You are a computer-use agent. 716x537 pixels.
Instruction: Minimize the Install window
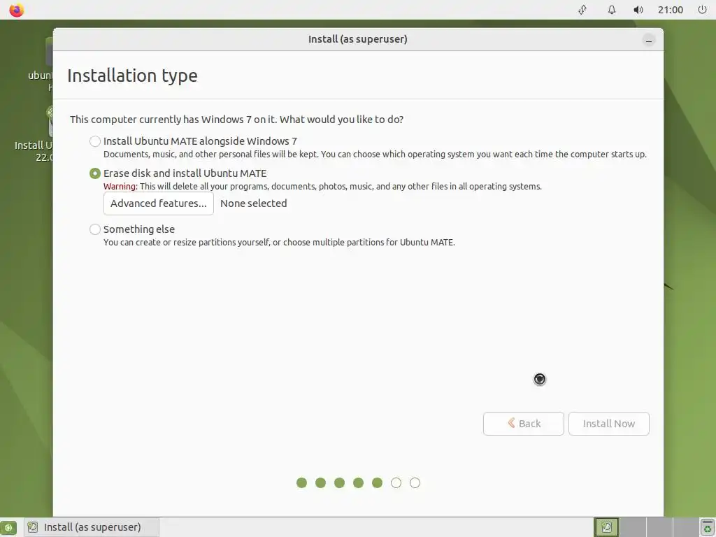648,40
